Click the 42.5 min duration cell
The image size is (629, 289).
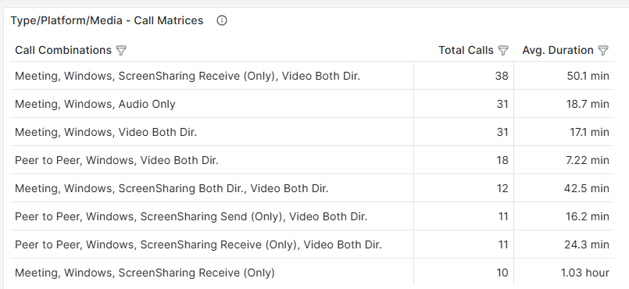[564, 188]
